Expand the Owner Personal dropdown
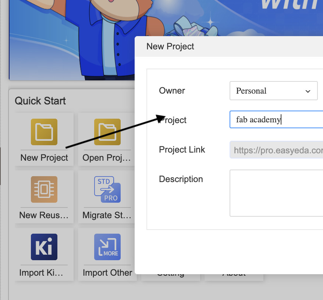The image size is (323, 300). tap(273, 91)
